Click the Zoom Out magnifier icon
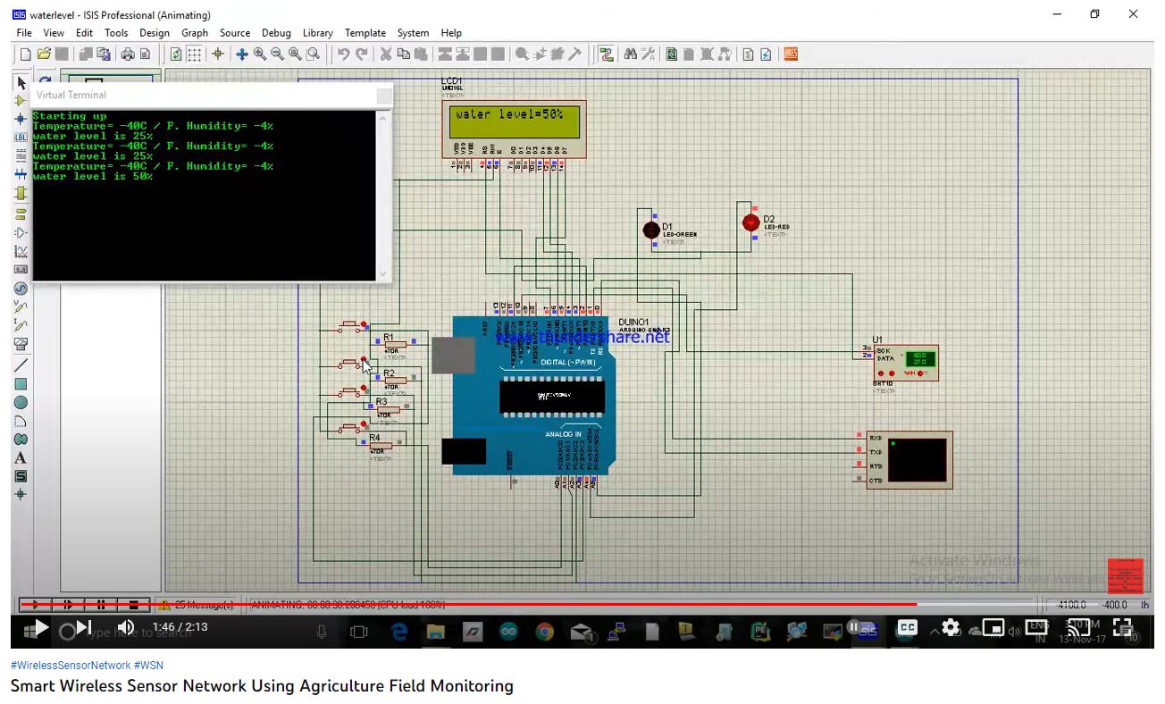 tap(278, 54)
